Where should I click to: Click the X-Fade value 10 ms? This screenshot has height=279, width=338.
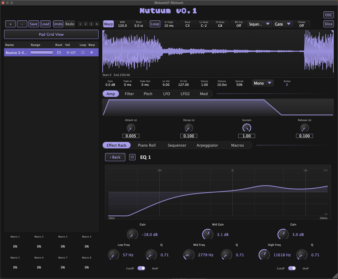(169, 26)
